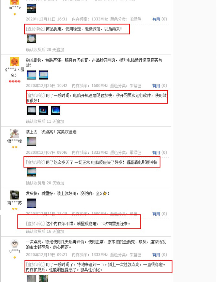
Task: Open photo under 用了这么多天了 follow-up comment
Action: point(31,172)
